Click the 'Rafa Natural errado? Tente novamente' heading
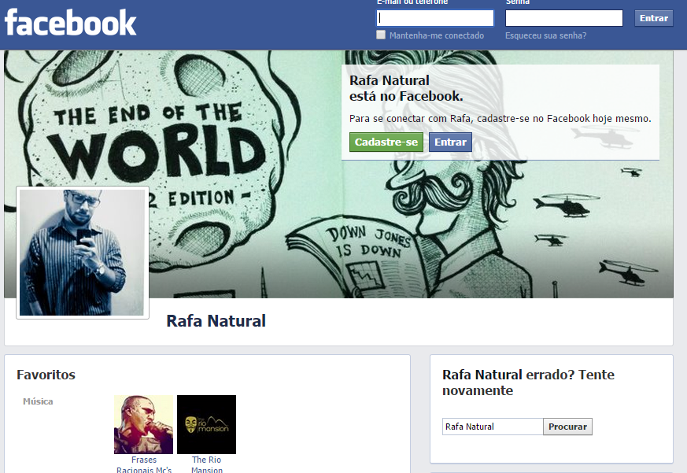This screenshot has width=687, height=473. 528,382
